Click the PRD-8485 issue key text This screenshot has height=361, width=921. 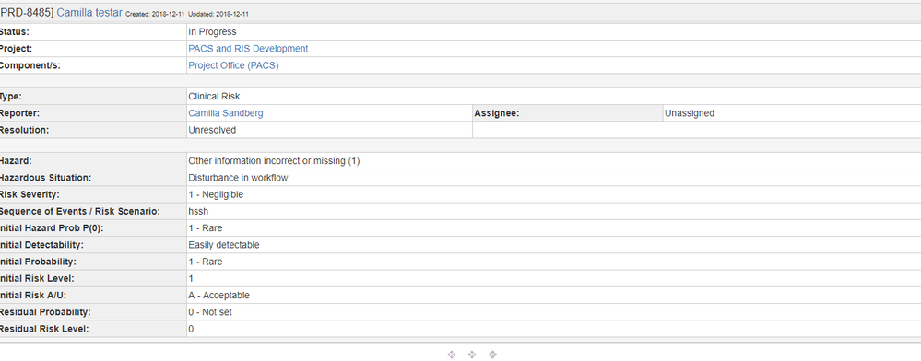[27, 12]
